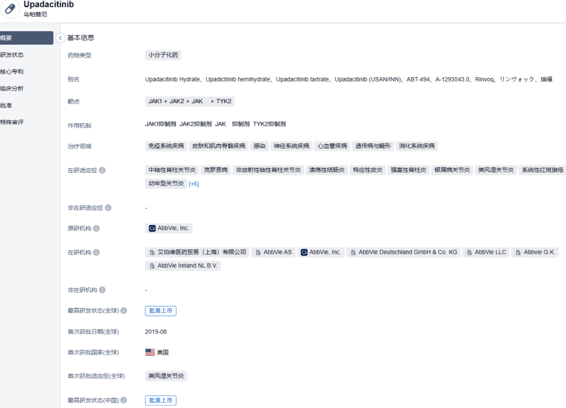The image size is (566, 408).
Task: Click the AbbVie logo in 原研机构 row
Action: tap(152, 228)
